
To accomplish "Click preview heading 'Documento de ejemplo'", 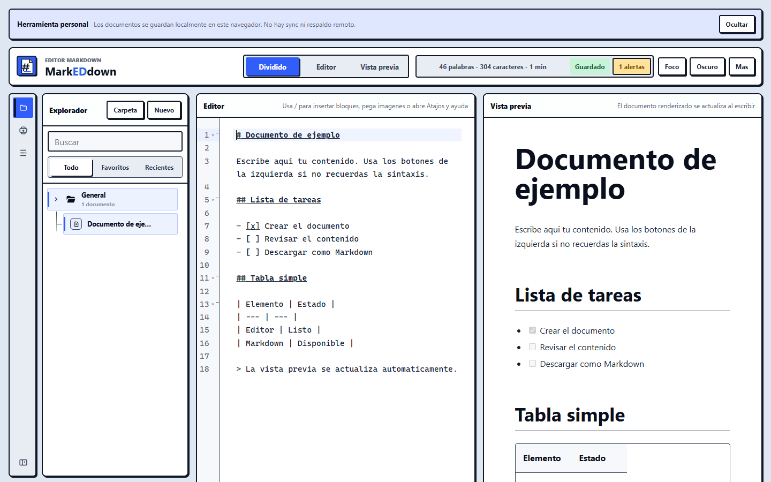I will coord(615,174).
